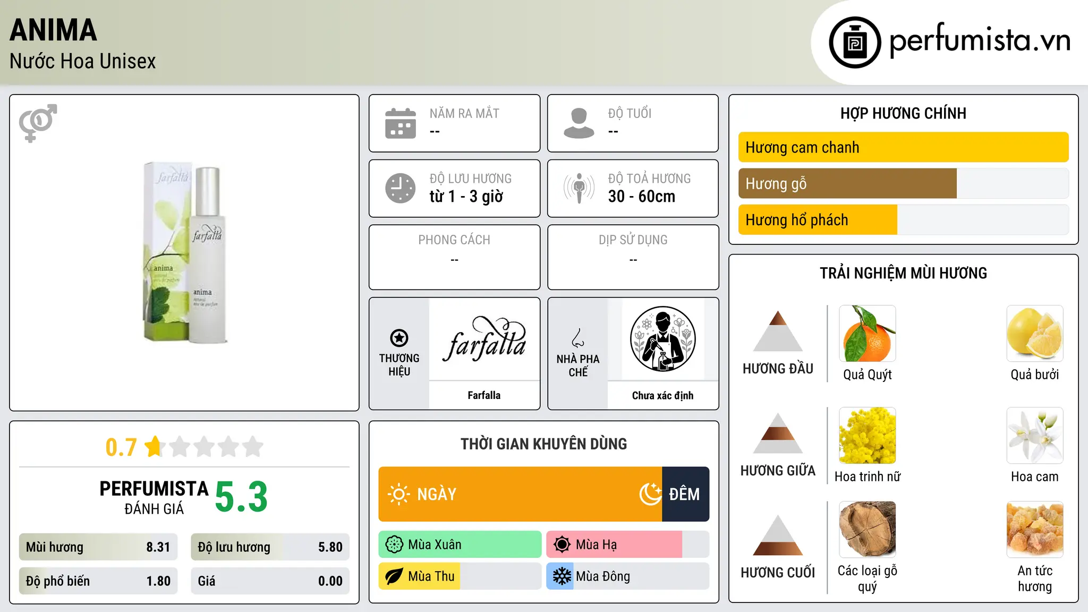Click the Mùi hương 8.31 score row
Viewport: 1088px width, 612px height.
98,547
